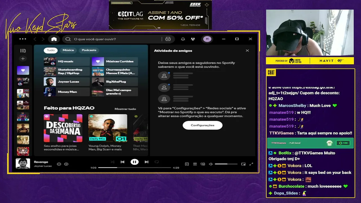The width and height of the screenshot is (361, 203).
Task: Open the notifications bell
Action: pos(183,39)
